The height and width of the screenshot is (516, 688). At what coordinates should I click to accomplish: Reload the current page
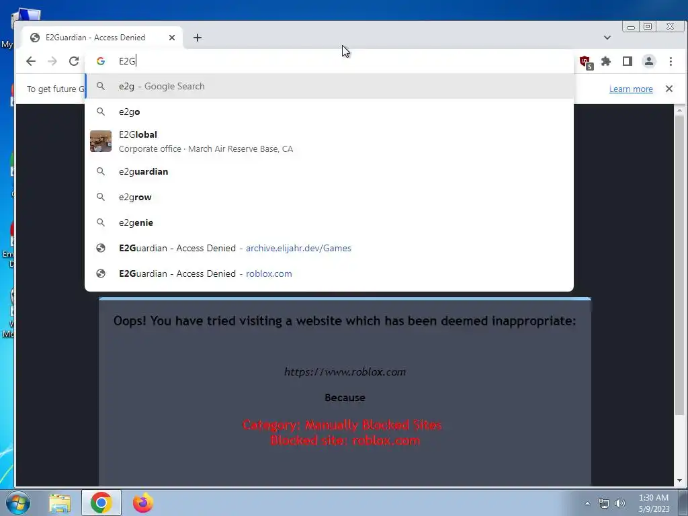click(x=74, y=61)
